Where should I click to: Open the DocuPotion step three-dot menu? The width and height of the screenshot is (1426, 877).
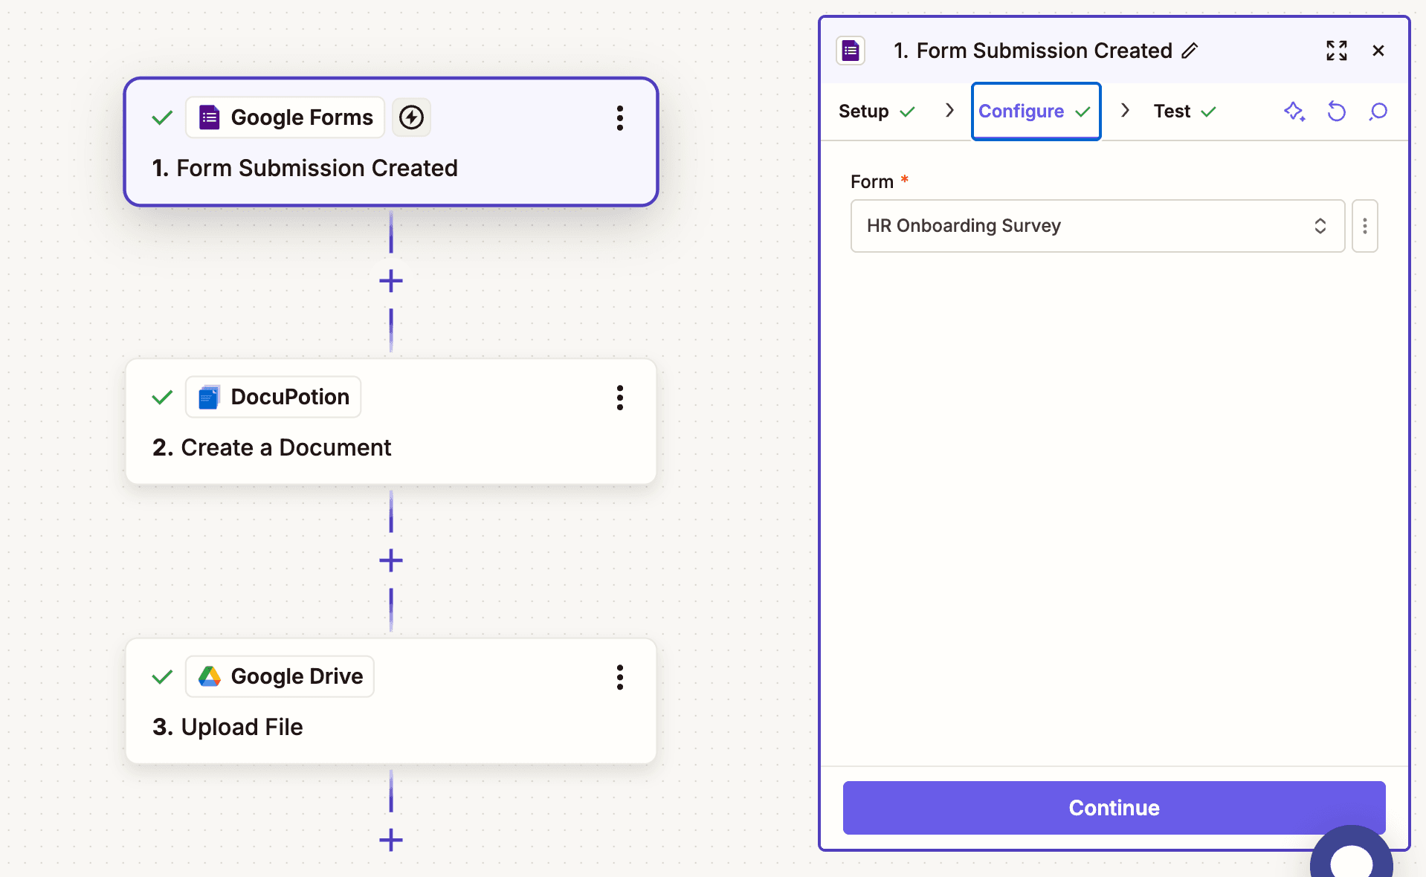(x=619, y=398)
